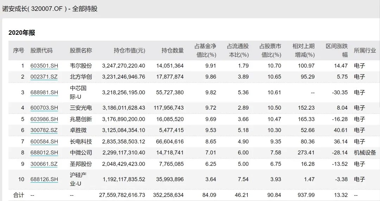This screenshot has width=380, height=201.
Task: Open stock code link 688981.SH
Action: [x=44, y=92]
